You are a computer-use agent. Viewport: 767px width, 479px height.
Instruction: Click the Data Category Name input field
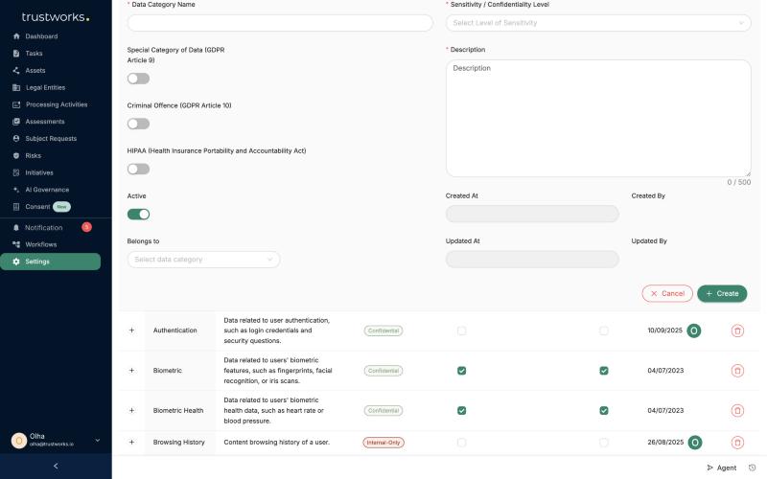pyautogui.click(x=280, y=23)
